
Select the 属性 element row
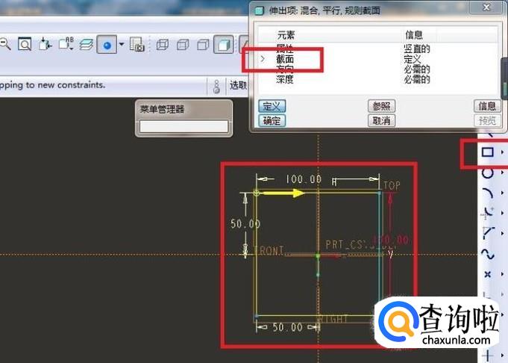coord(285,49)
